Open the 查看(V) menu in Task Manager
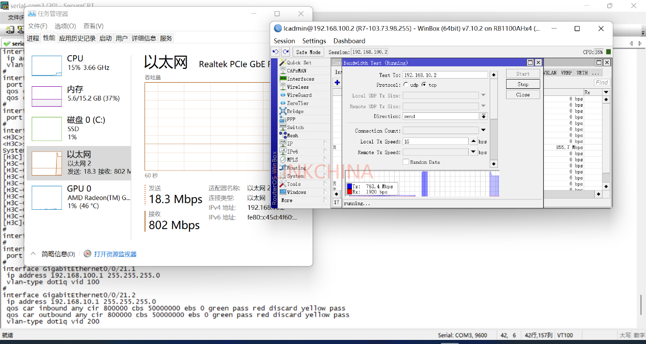This screenshot has width=646, height=344. [93, 26]
